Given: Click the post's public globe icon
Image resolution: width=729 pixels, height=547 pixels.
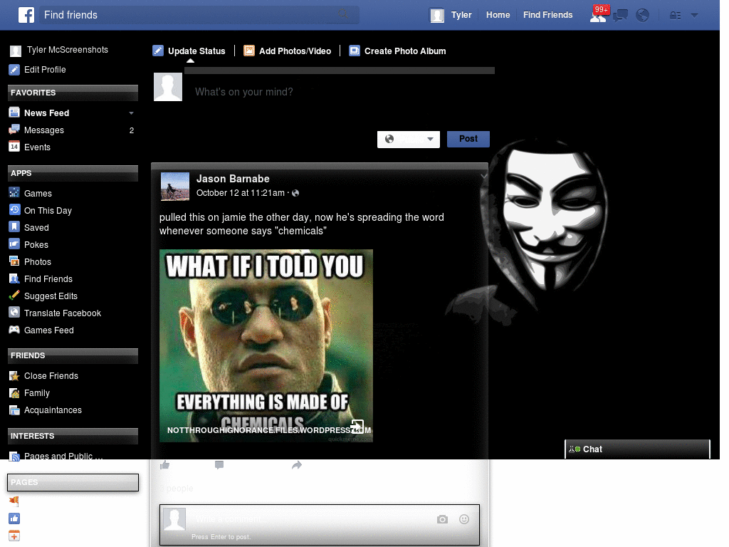Looking at the screenshot, I should coord(295,193).
